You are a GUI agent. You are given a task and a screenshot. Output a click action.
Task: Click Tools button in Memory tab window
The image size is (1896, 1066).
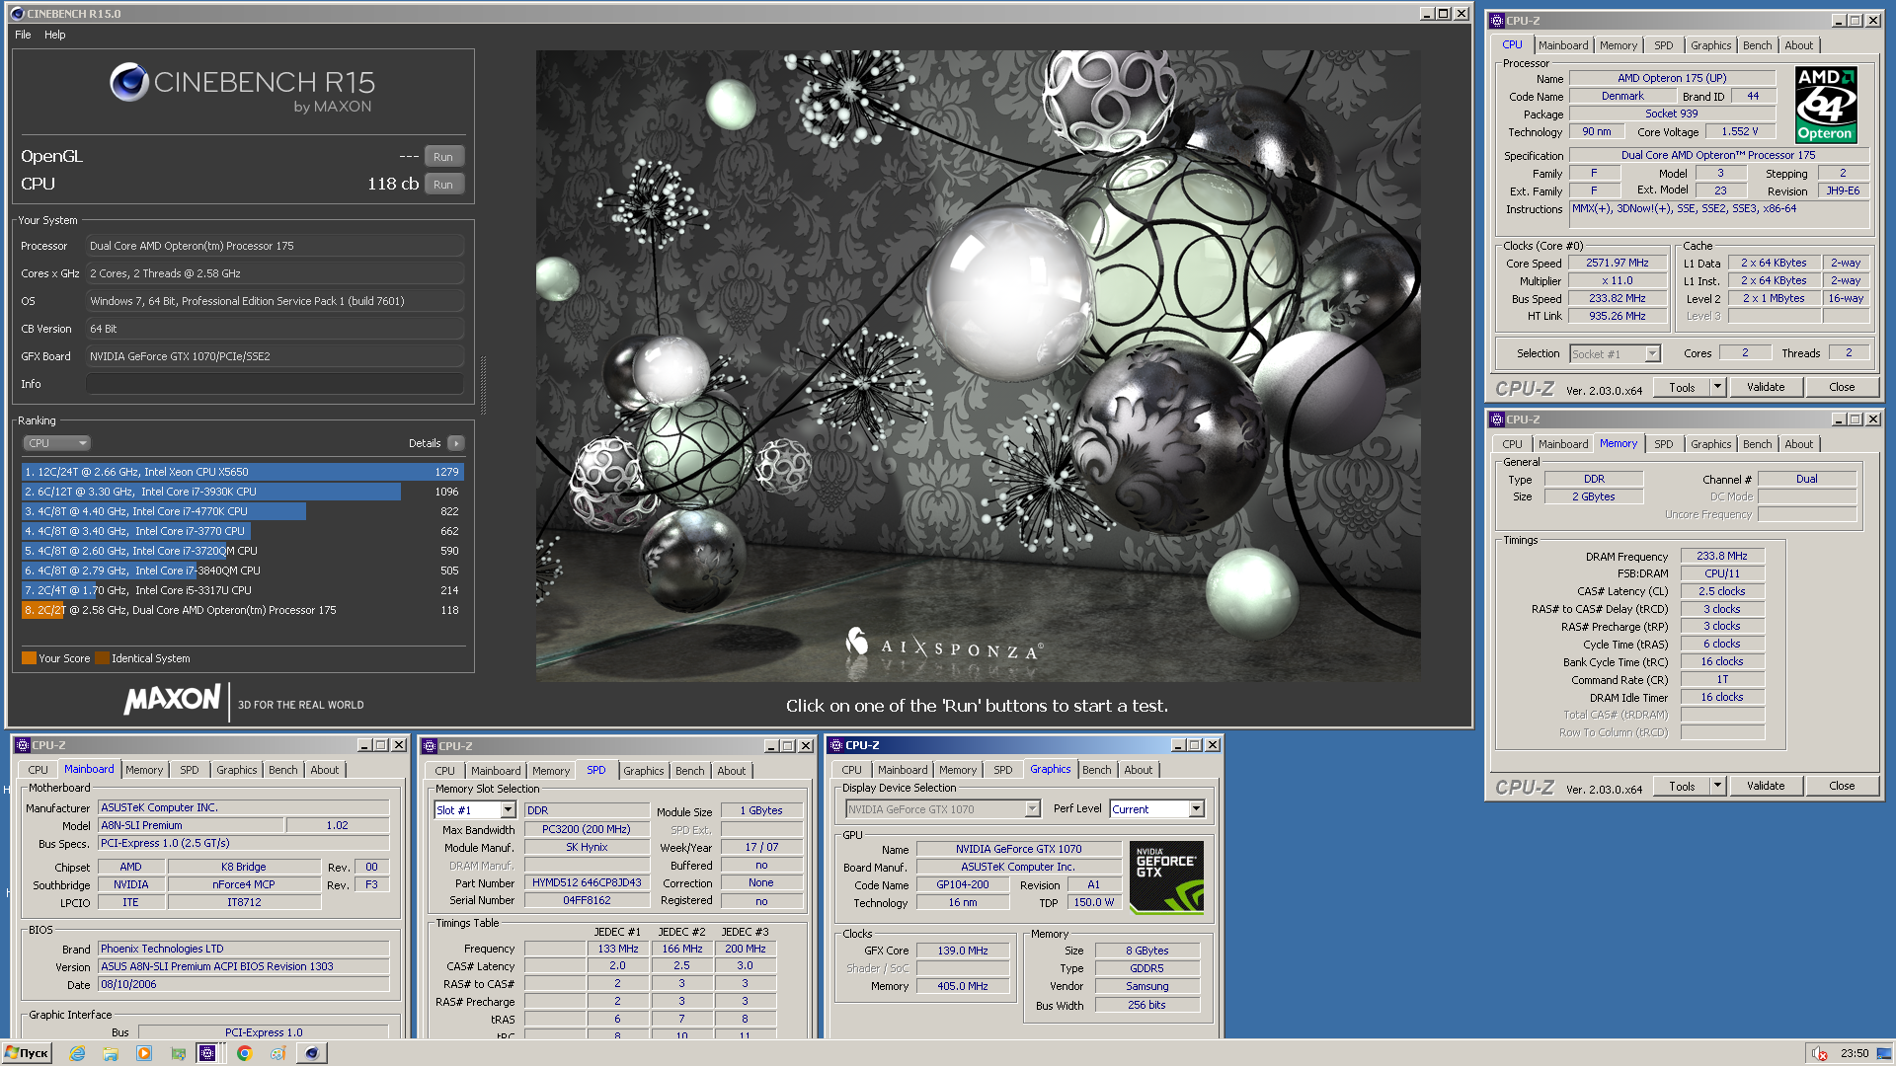[x=1683, y=787]
